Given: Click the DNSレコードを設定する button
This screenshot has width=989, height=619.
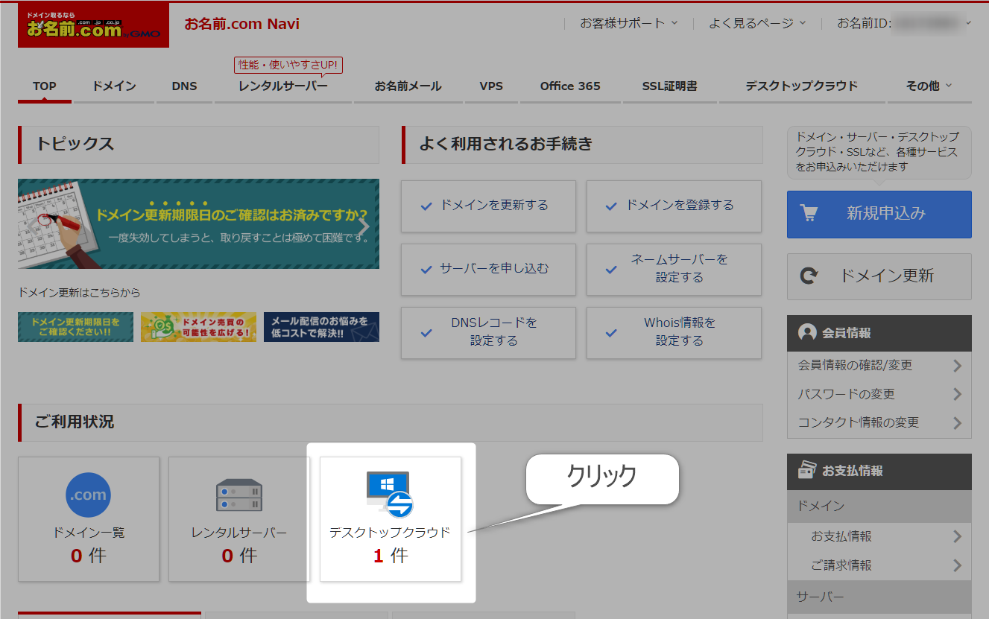Looking at the screenshot, I should point(488,333).
